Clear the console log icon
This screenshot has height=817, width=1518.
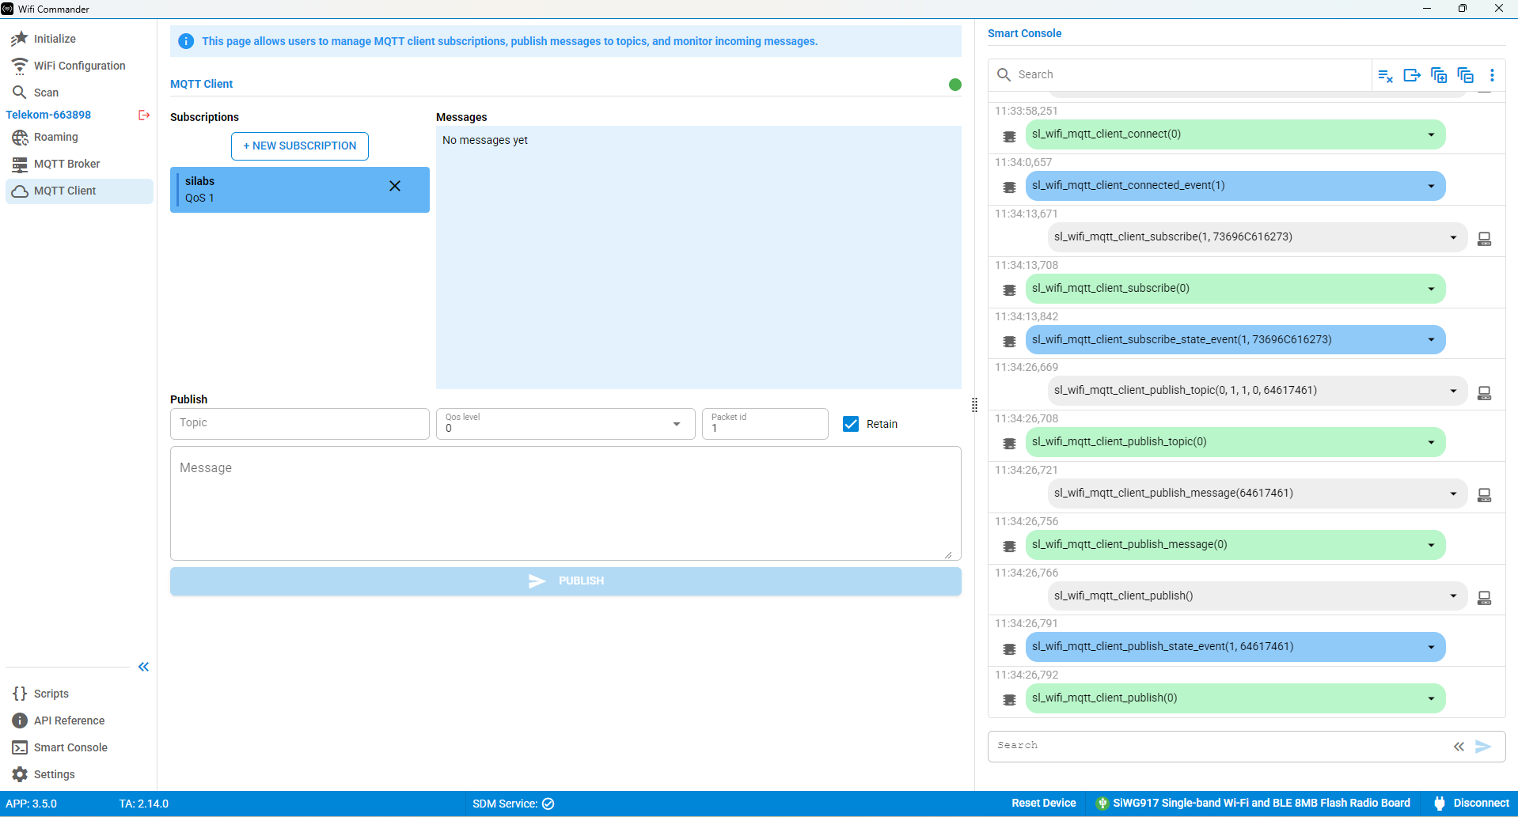(1385, 75)
